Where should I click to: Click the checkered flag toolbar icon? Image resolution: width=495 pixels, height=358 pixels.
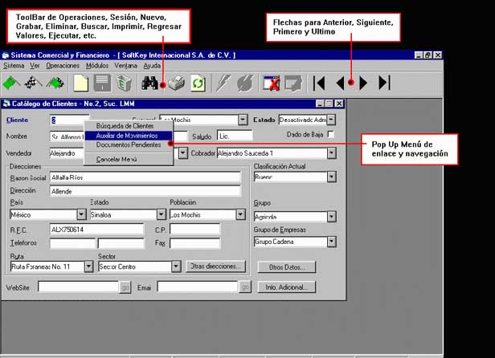pos(33,83)
